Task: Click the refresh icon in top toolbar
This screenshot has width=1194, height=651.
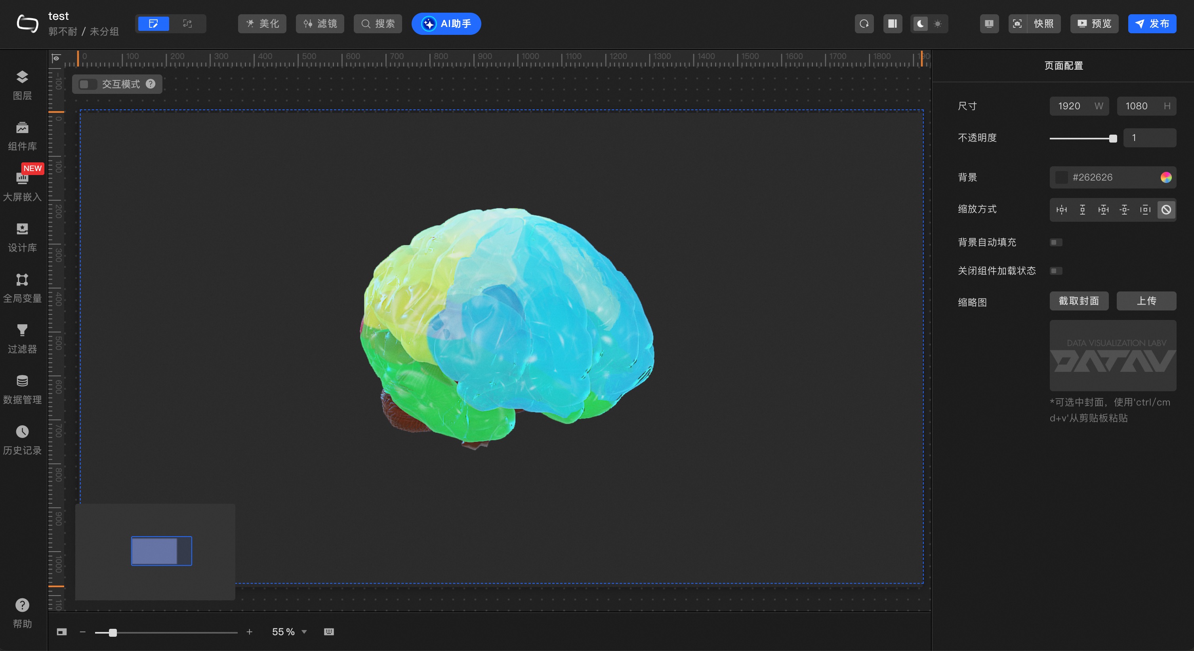Action: 864,24
